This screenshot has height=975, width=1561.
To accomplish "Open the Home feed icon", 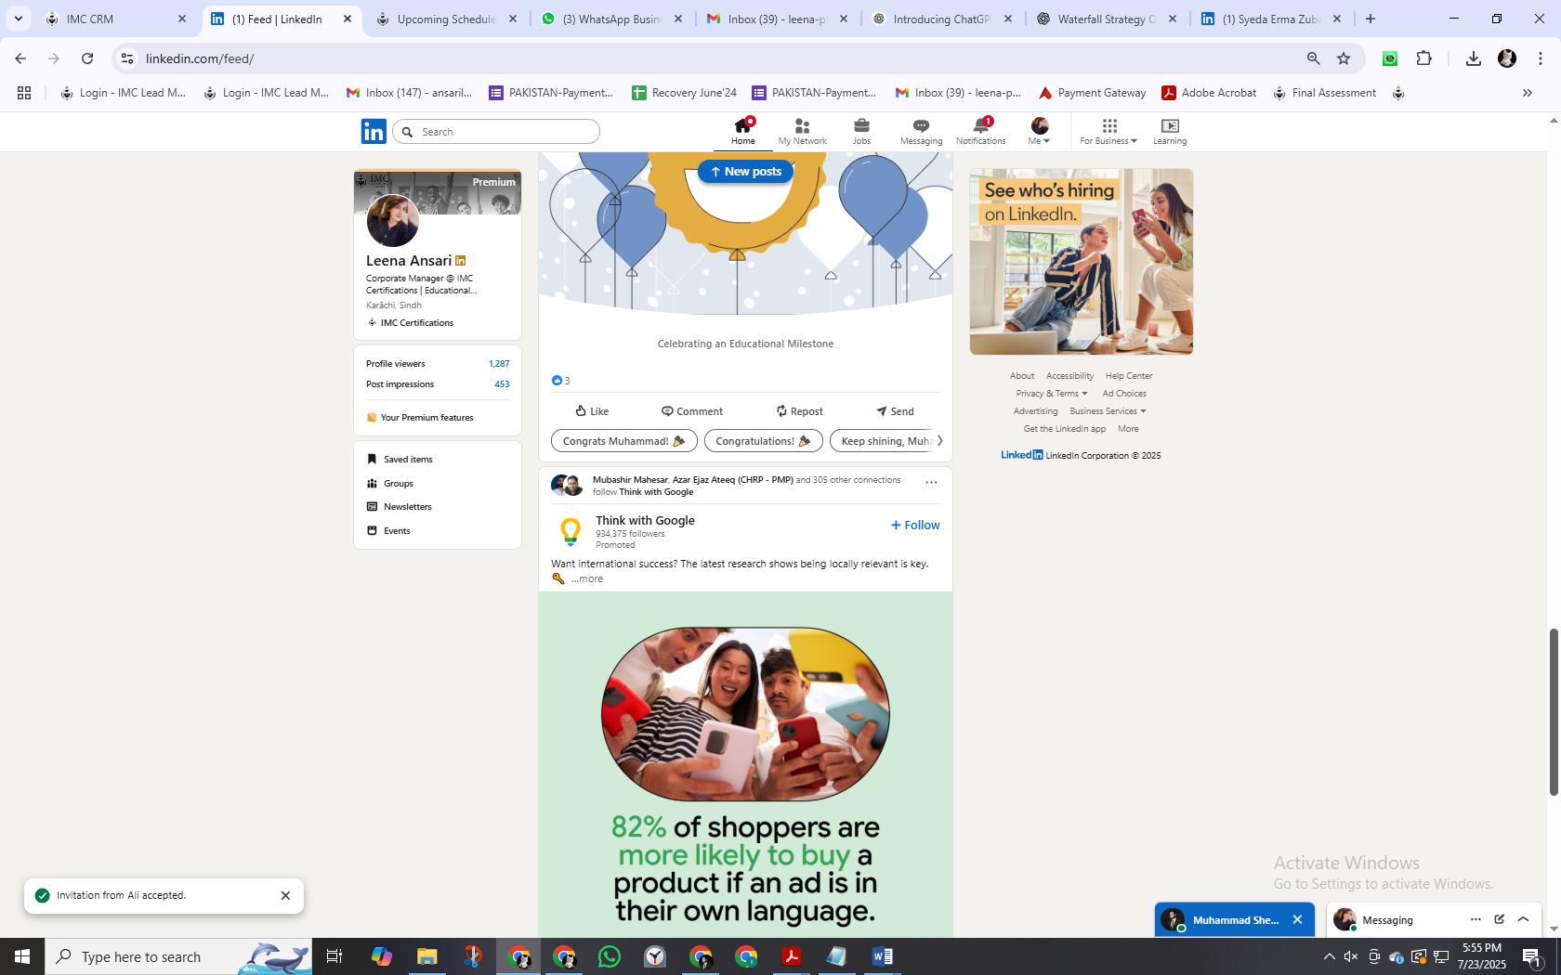I will 742,131.
